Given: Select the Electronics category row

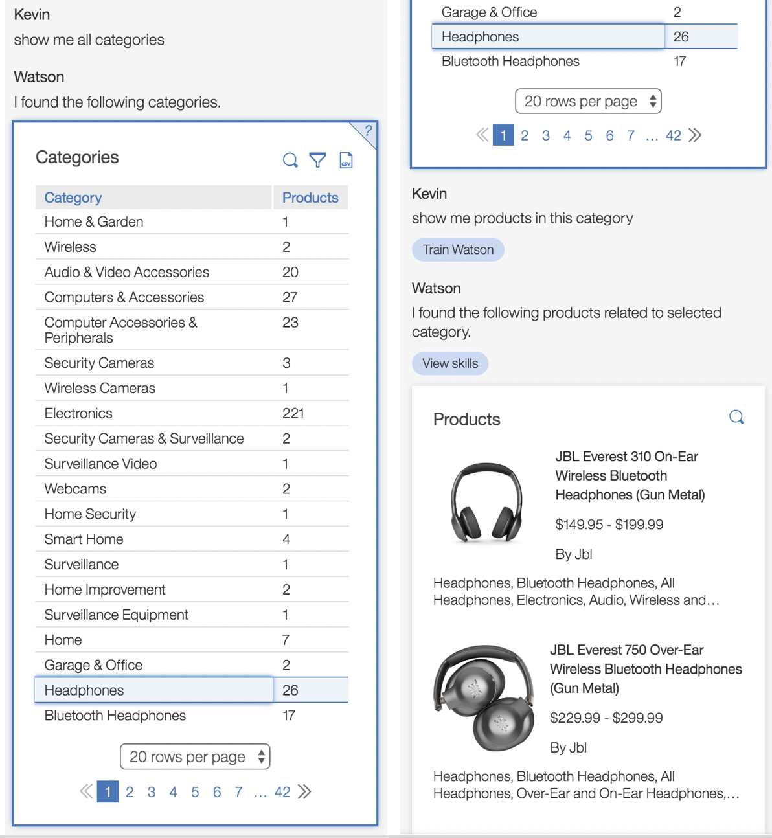Looking at the screenshot, I should tap(192, 413).
